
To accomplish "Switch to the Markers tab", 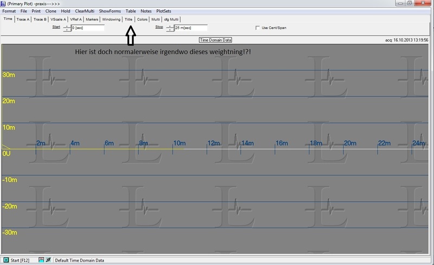I will pyautogui.click(x=92, y=19).
